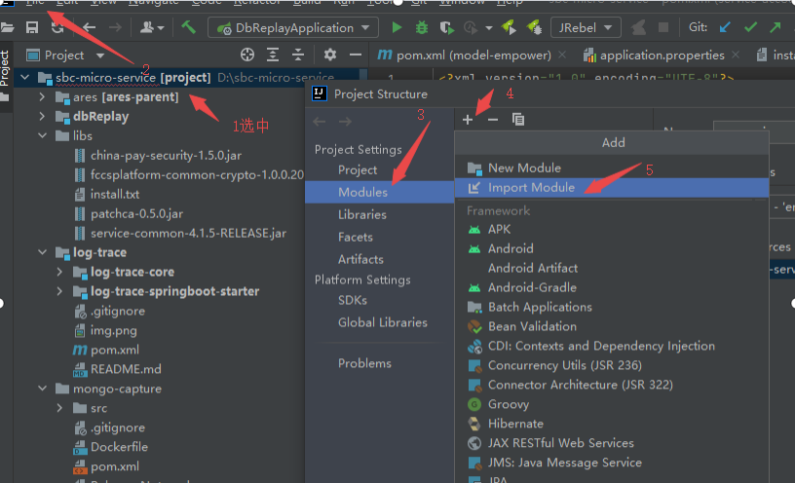Open Project panel settings gear
Image resolution: width=795 pixels, height=483 pixels.
coord(330,55)
